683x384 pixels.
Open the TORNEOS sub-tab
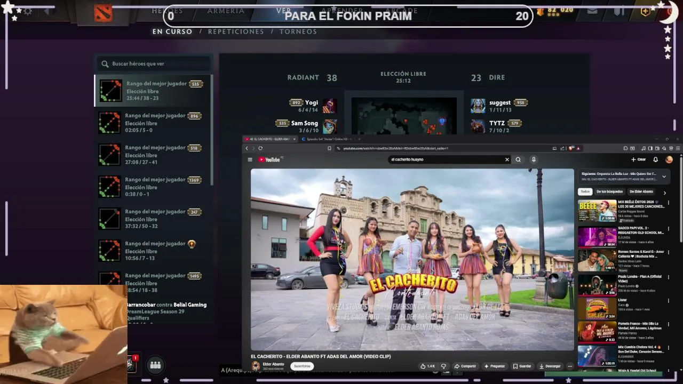coord(298,31)
